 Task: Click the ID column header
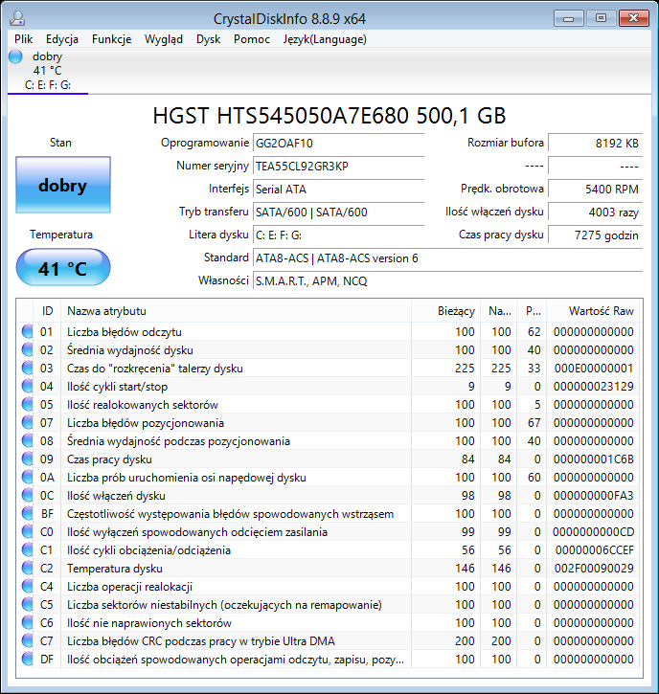pyautogui.click(x=47, y=311)
